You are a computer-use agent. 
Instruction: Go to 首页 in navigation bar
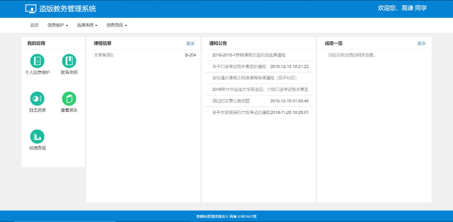pos(35,25)
